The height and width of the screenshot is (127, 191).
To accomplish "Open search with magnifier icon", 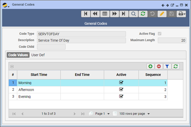I will [133, 14].
